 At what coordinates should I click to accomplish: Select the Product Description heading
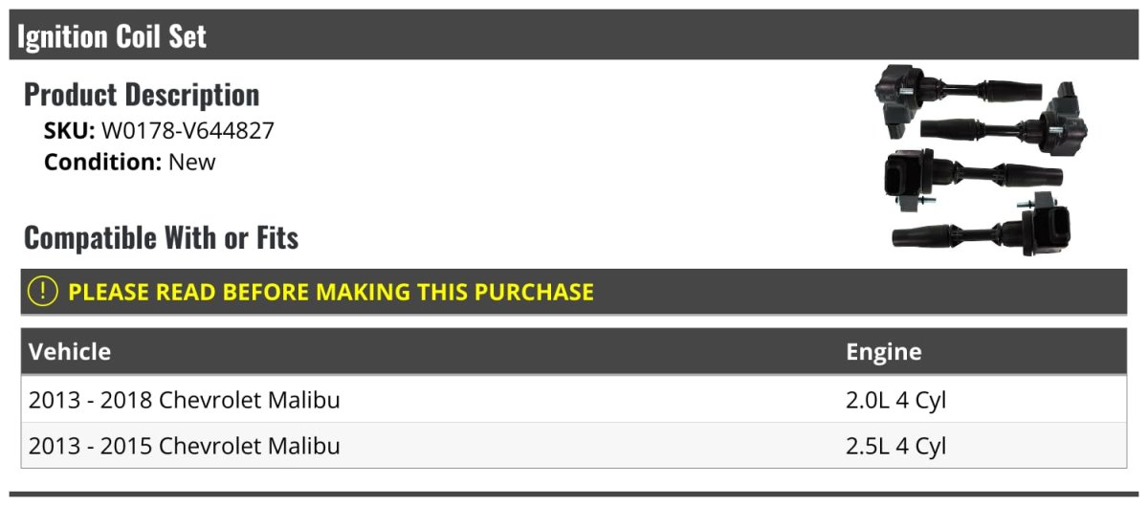tap(142, 95)
